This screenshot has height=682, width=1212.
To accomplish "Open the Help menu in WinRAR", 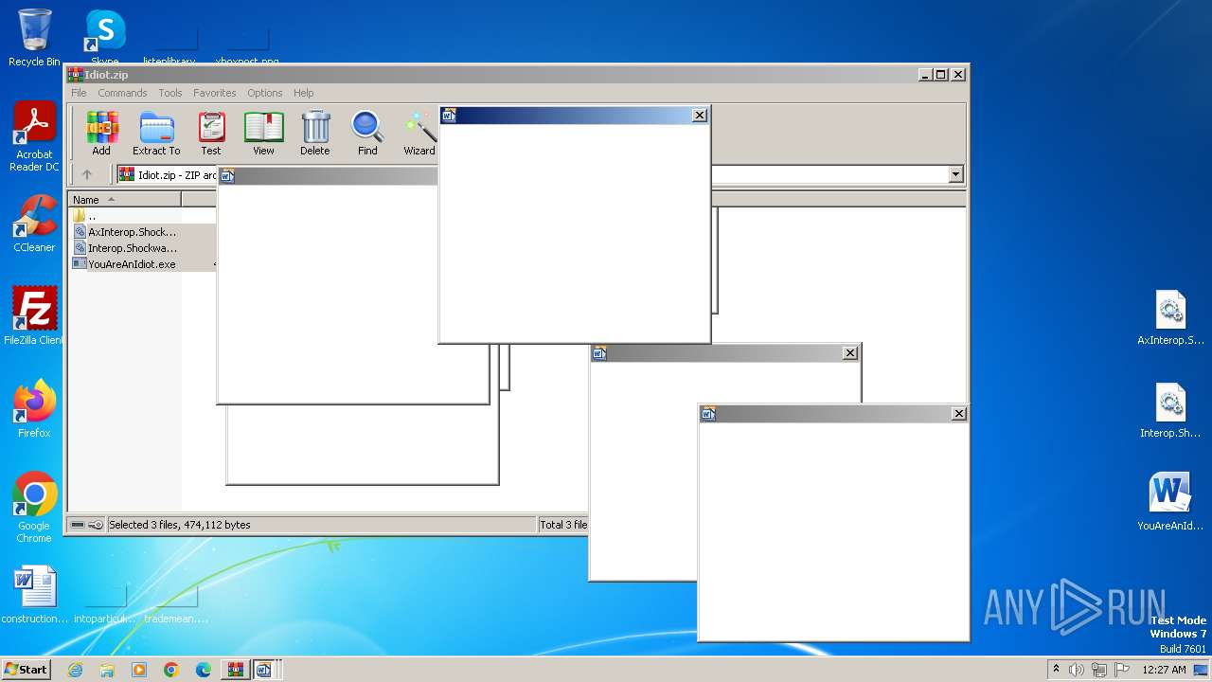I will (303, 93).
